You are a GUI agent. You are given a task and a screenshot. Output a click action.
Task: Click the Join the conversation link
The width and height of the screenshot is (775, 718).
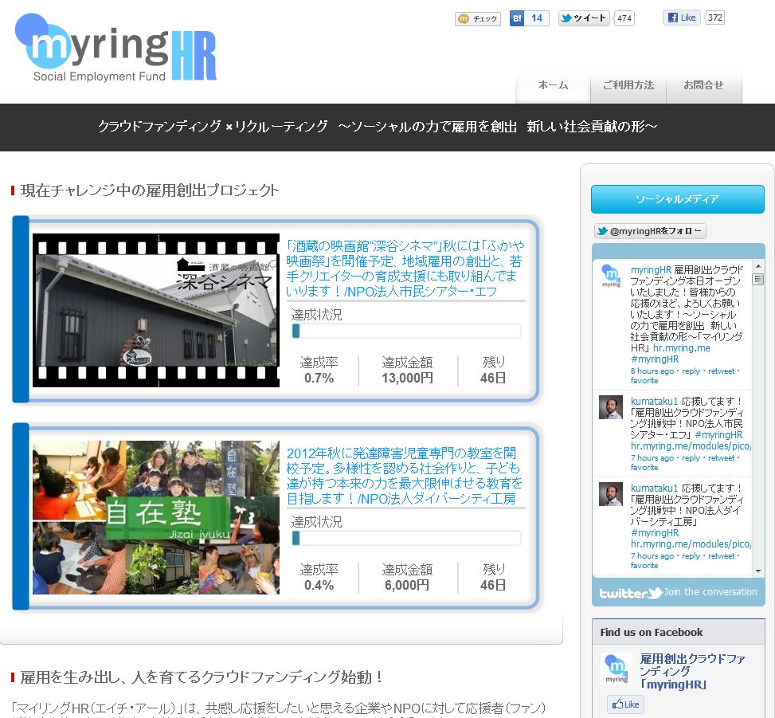(710, 592)
